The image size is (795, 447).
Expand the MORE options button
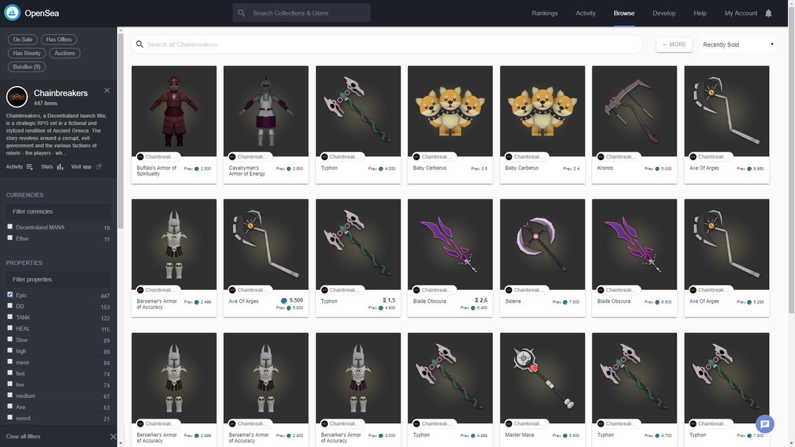click(674, 44)
